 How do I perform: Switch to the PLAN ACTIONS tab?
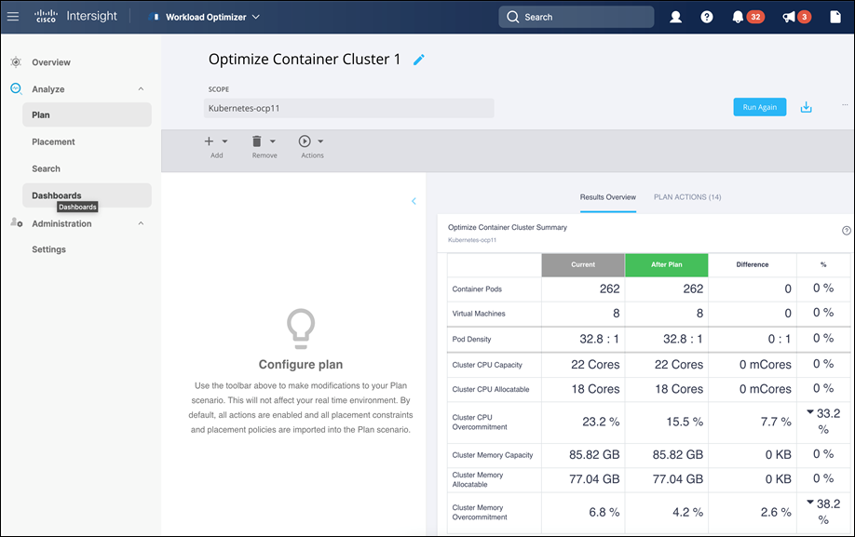[686, 197]
